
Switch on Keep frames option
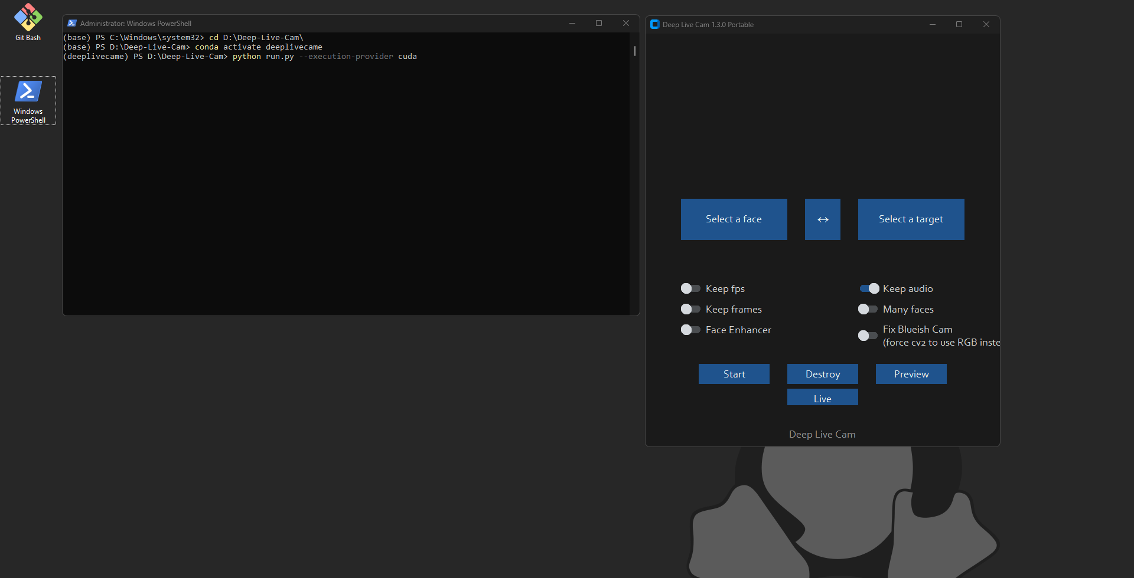[x=690, y=309]
